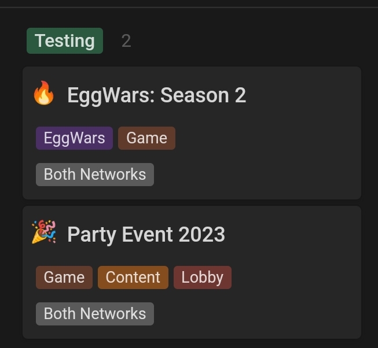Click the Game tag on Party Event card

64,277
